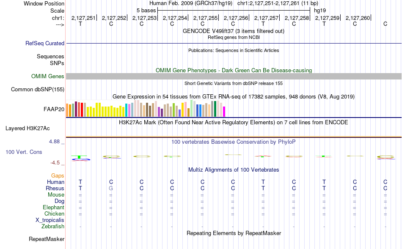Click the 2,127,251 ruler coordinate

click(x=83, y=18)
